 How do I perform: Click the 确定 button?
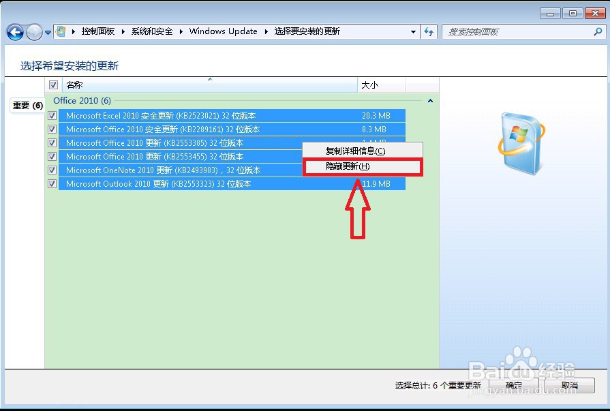pos(513,385)
